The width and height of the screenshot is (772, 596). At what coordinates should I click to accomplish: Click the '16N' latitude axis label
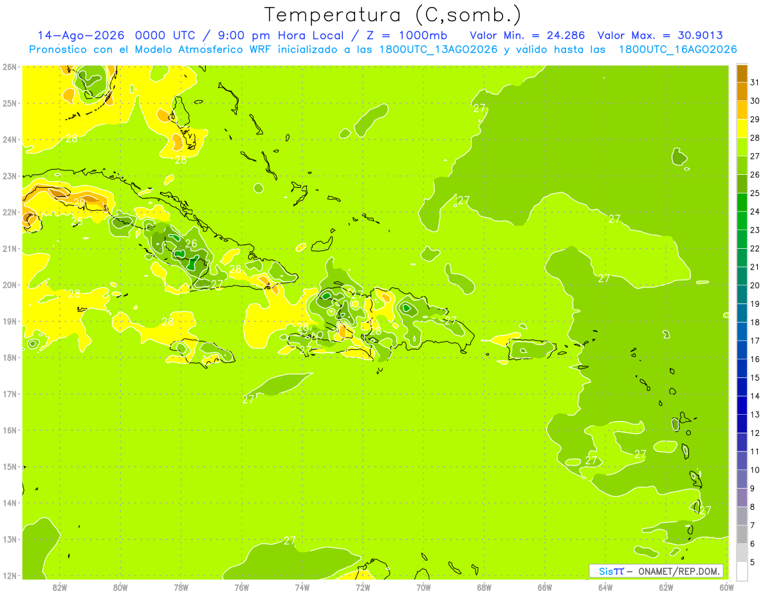pos(9,430)
